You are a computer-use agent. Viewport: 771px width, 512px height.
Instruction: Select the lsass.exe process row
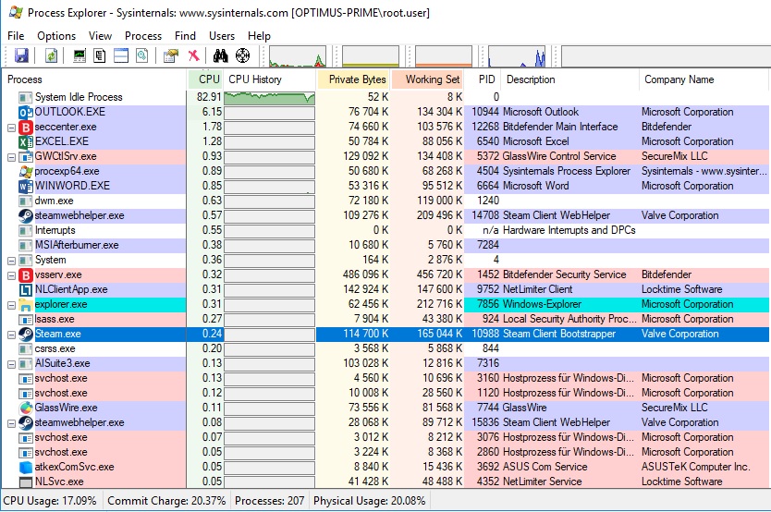385,320
